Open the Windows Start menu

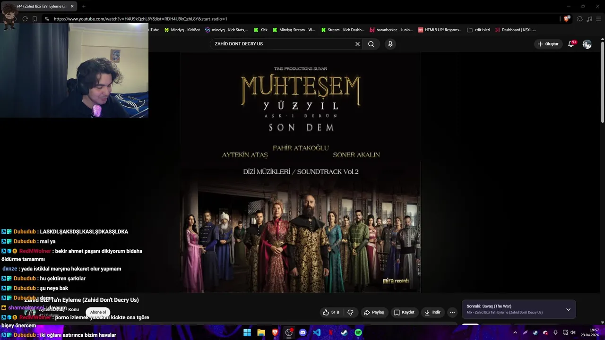pyautogui.click(x=247, y=332)
